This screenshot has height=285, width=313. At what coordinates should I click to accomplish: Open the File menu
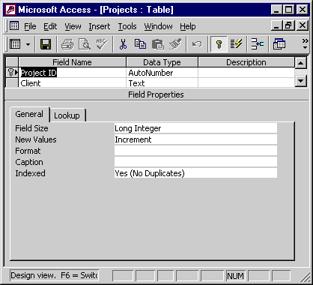[30, 26]
